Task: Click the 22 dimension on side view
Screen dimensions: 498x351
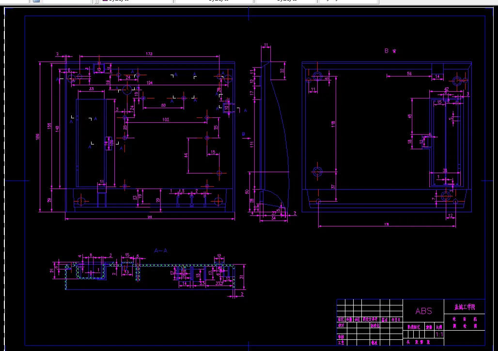Action: 282,71
